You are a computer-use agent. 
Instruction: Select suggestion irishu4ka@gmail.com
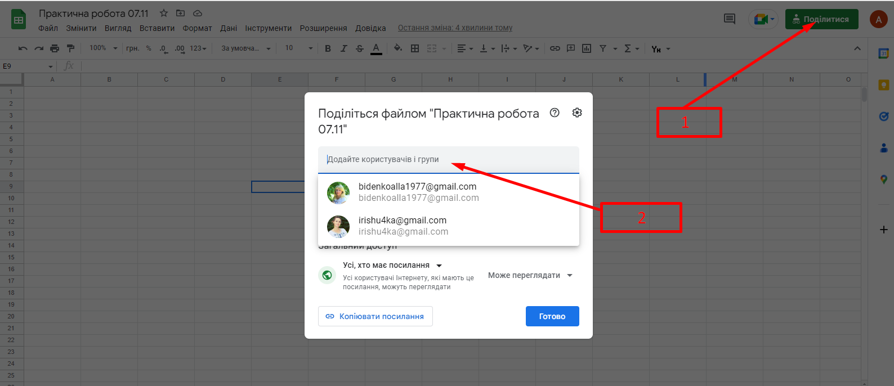click(448, 226)
